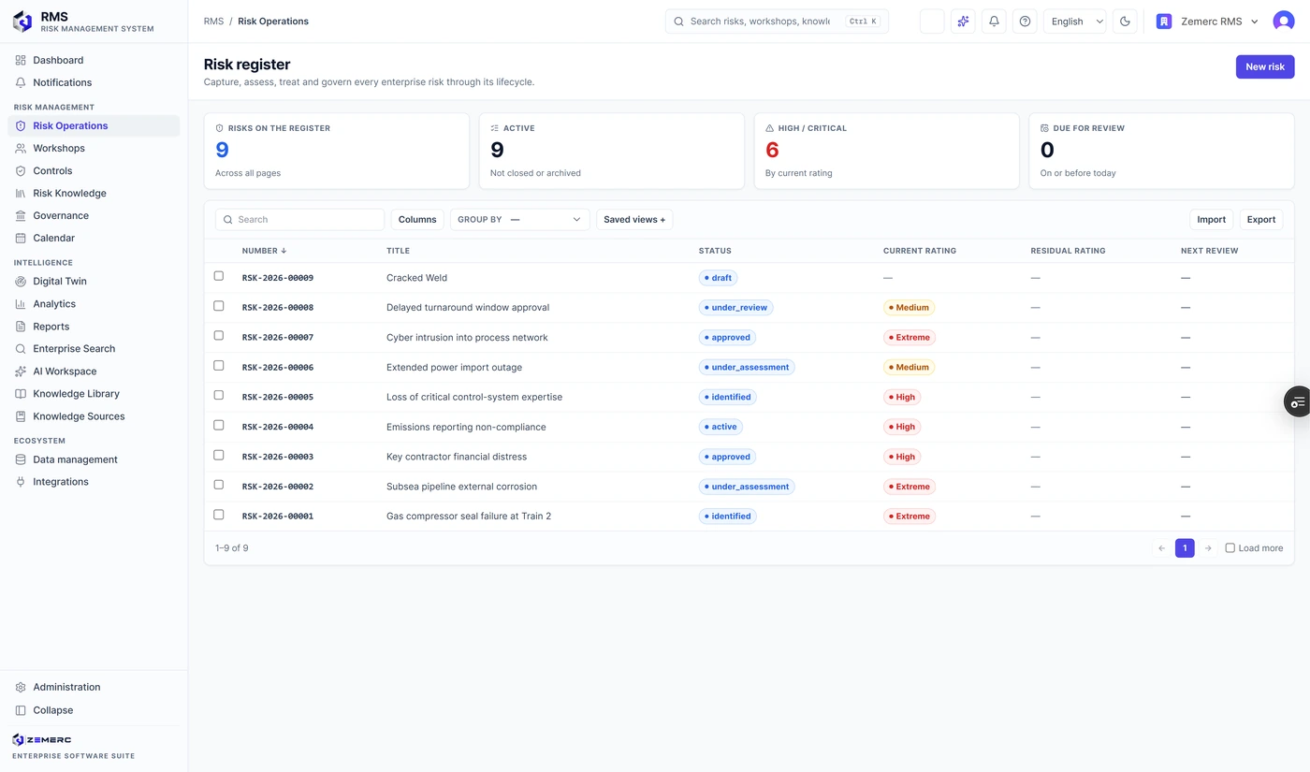Screen dimensions: 1310x772
Task: Open Administration settings in the sidebar
Action: [94, 687]
